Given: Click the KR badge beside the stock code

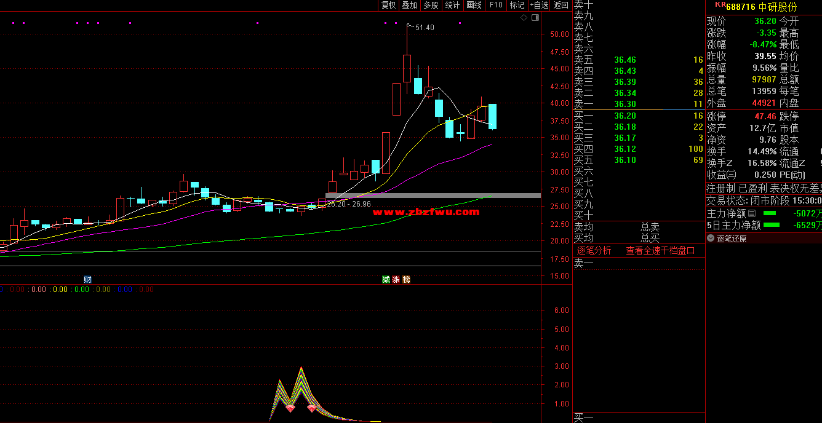Looking at the screenshot, I should click(720, 4).
